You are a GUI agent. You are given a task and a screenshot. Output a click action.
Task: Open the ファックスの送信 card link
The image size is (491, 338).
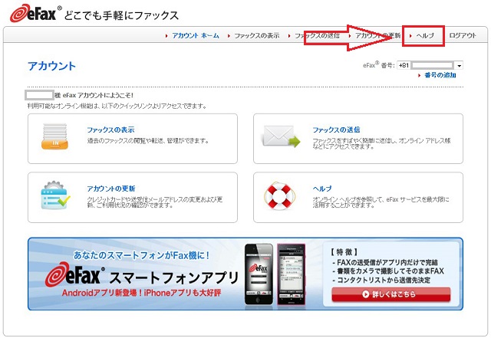click(x=336, y=130)
